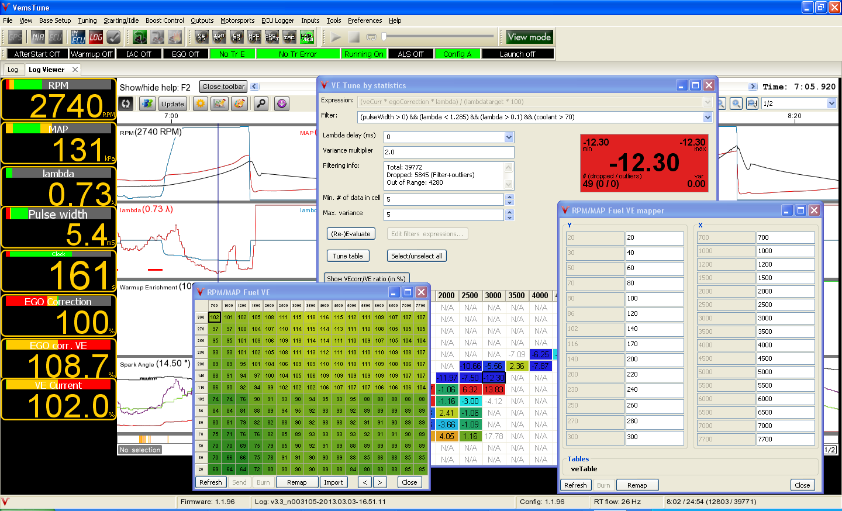Open the ECU Logger menu
The width and height of the screenshot is (842, 511).
coord(278,20)
